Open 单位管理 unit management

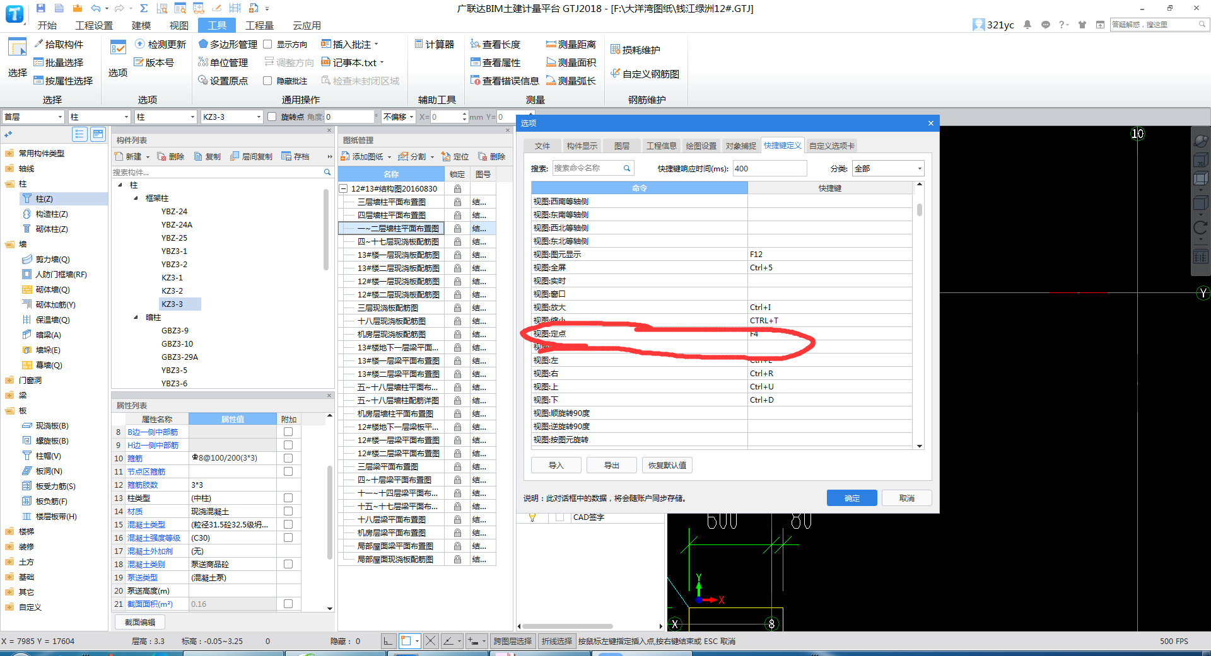223,62
